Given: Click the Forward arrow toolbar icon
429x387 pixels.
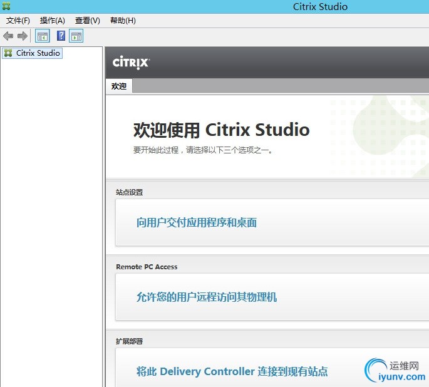Looking at the screenshot, I should click(x=23, y=36).
